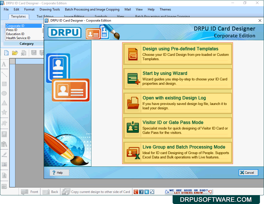Viewport: 264px width, 204px height.
Task: Click the Close document icon in toolbar
Action: pos(23,53)
